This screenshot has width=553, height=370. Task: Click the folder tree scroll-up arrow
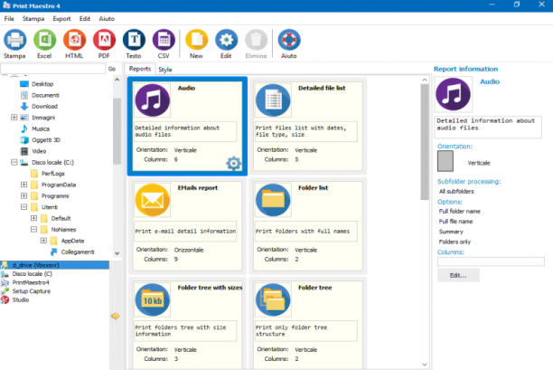117,80
